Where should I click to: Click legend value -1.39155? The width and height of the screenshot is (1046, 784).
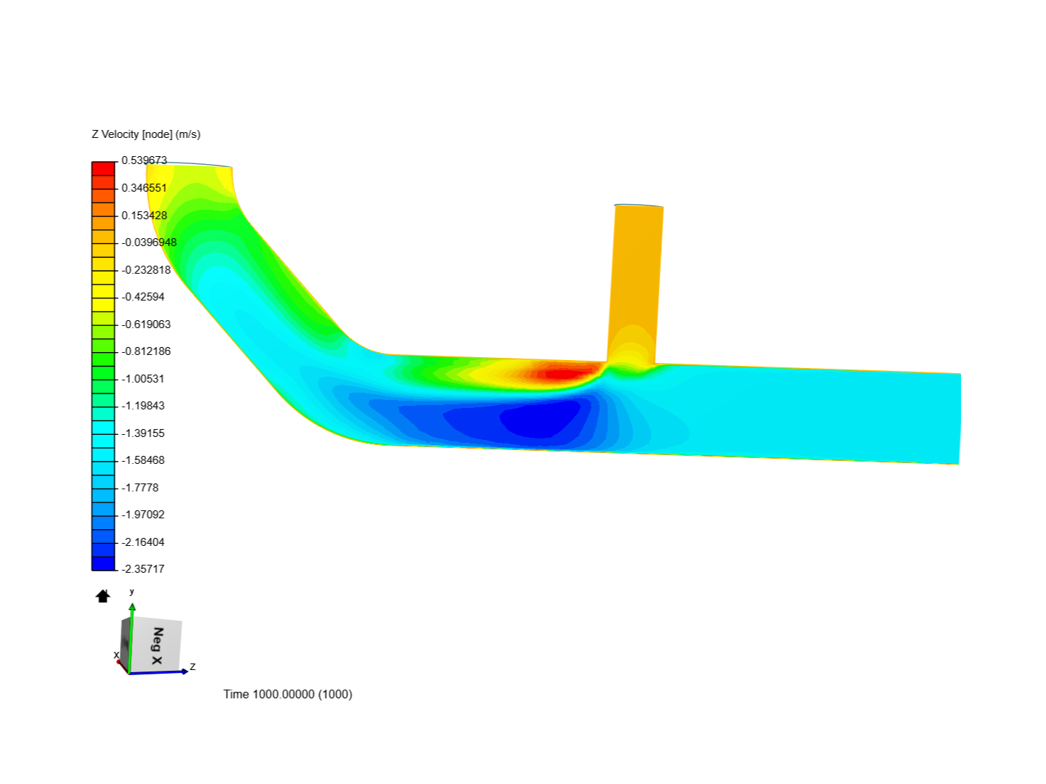pyautogui.click(x=143, y=433)
